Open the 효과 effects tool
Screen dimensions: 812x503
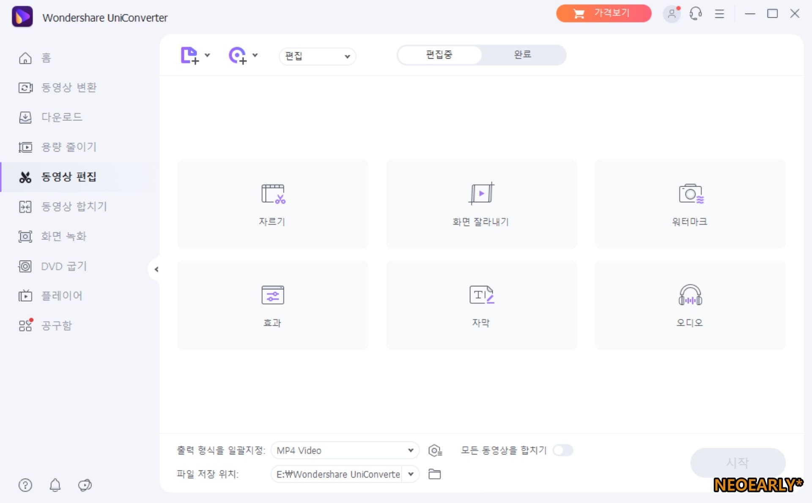coord(272,305)
